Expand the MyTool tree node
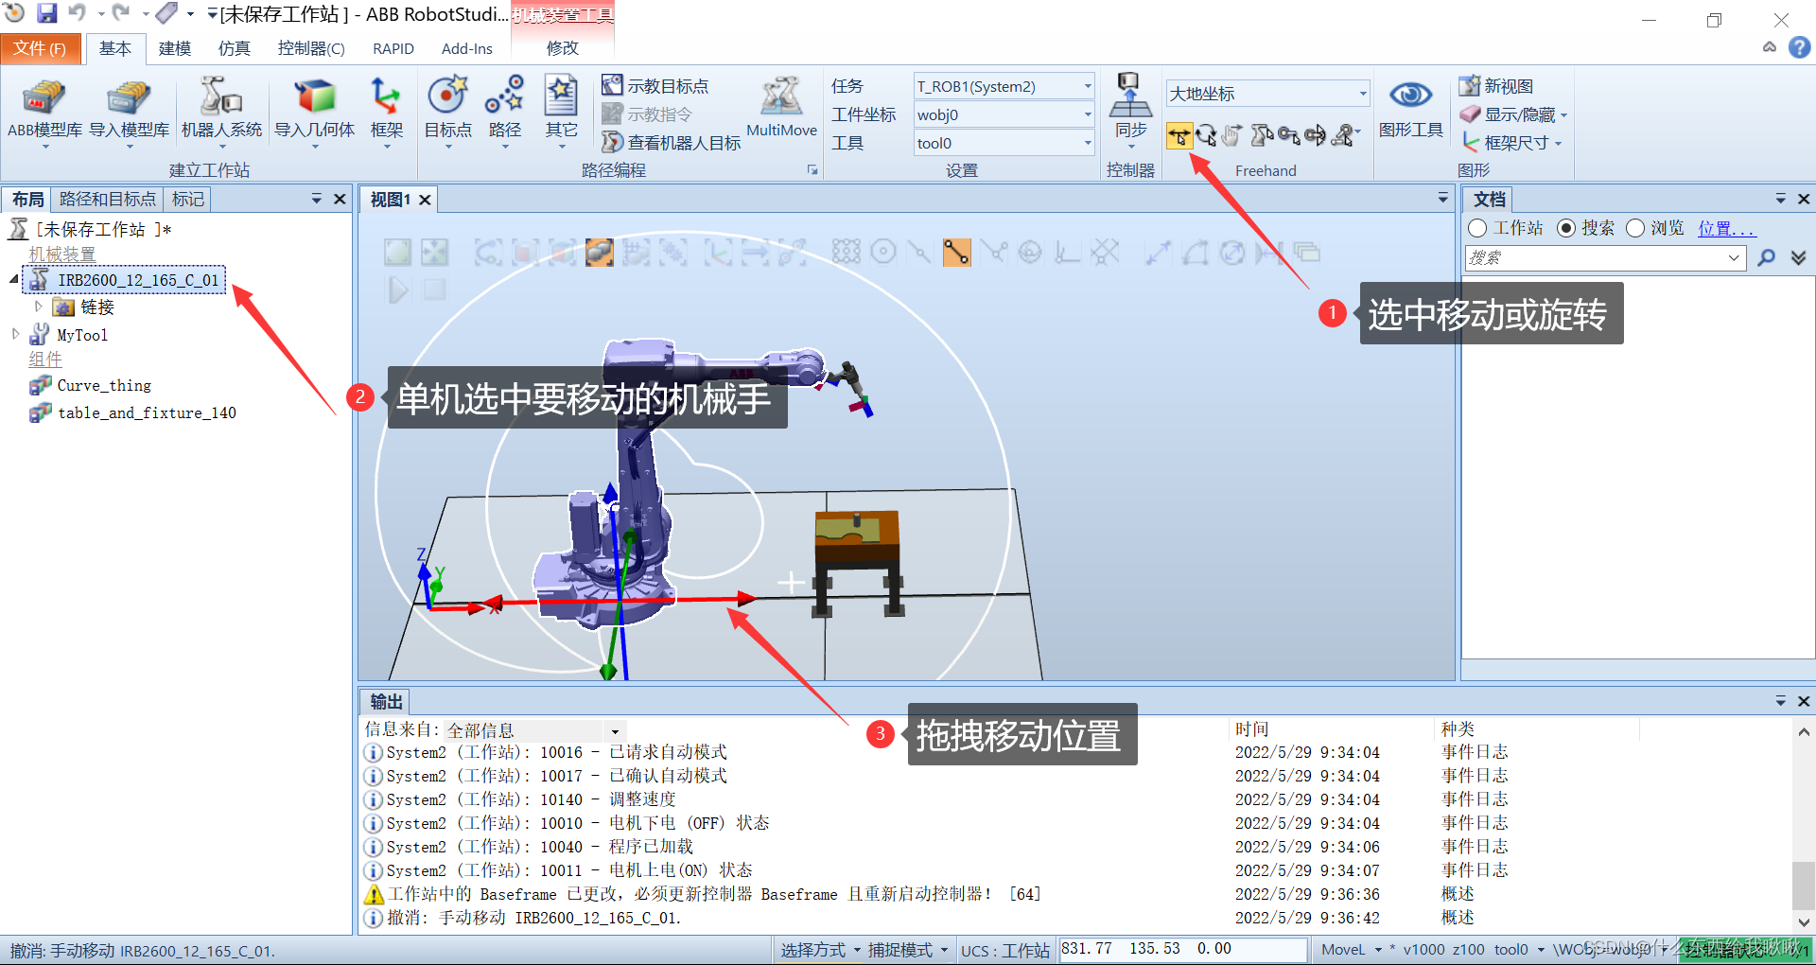This screenshot has width=1816, height=965. point(15,334)
